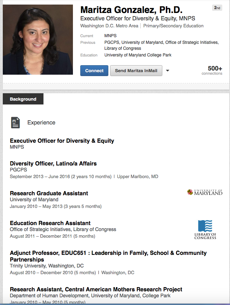Viewport: 230px width, 305px height.
Task: Open the profile photo
Action: [x=38, y=40]
